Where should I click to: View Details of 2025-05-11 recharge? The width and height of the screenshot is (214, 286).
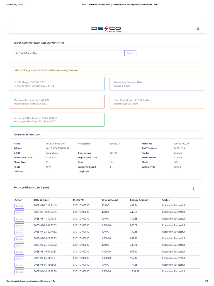coord(19,219)
